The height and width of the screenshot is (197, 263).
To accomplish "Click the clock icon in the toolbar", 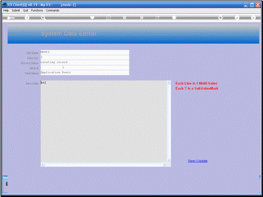I will (108, 17).
